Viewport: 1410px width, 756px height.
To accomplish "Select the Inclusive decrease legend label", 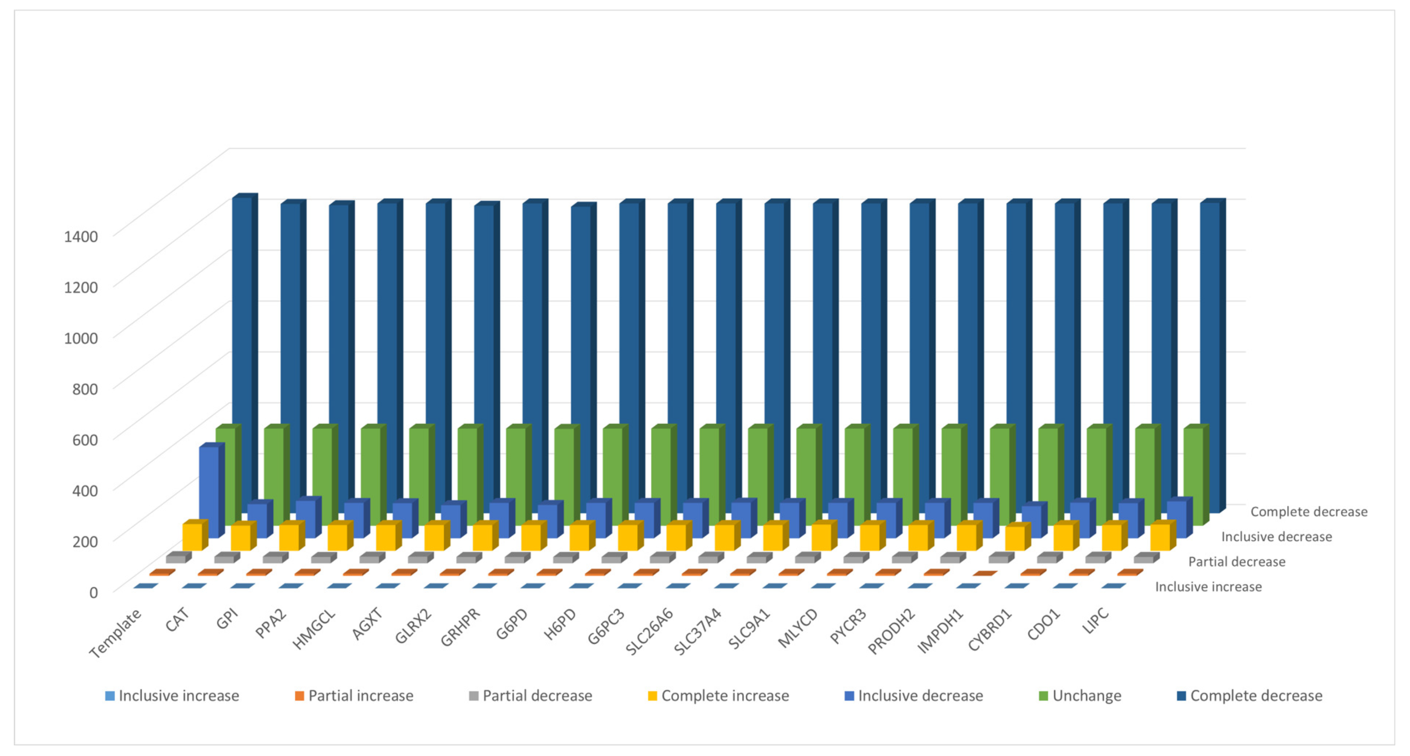I will tap(920, 696).
